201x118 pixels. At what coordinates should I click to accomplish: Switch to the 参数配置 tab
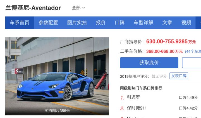tap(48, 23)
